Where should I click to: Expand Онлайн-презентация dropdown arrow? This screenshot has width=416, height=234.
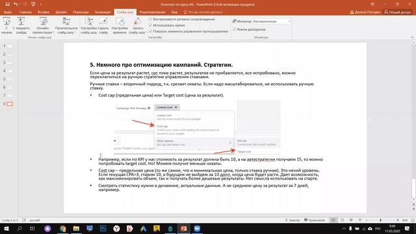click(x=53, y=32)
